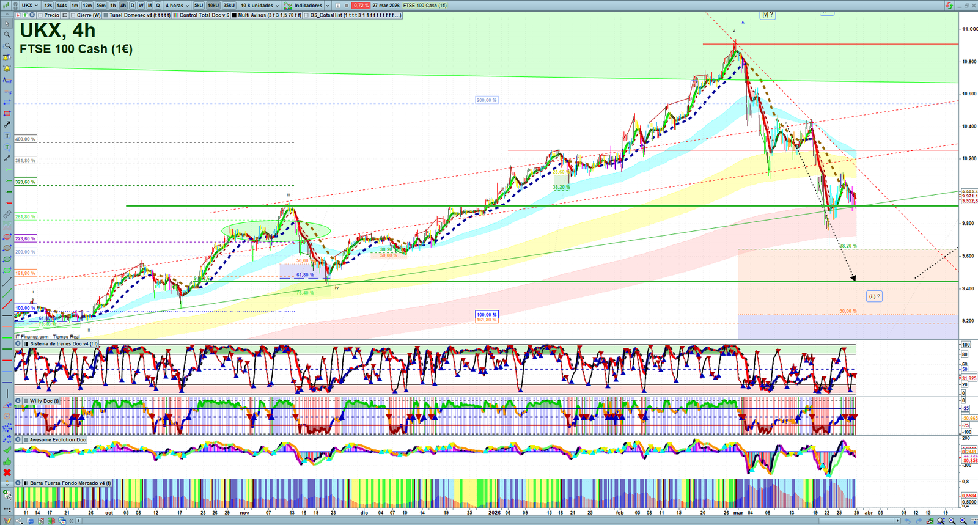Select the red rectangle drawing tool
978x525 pixels.
coord(7,113)
